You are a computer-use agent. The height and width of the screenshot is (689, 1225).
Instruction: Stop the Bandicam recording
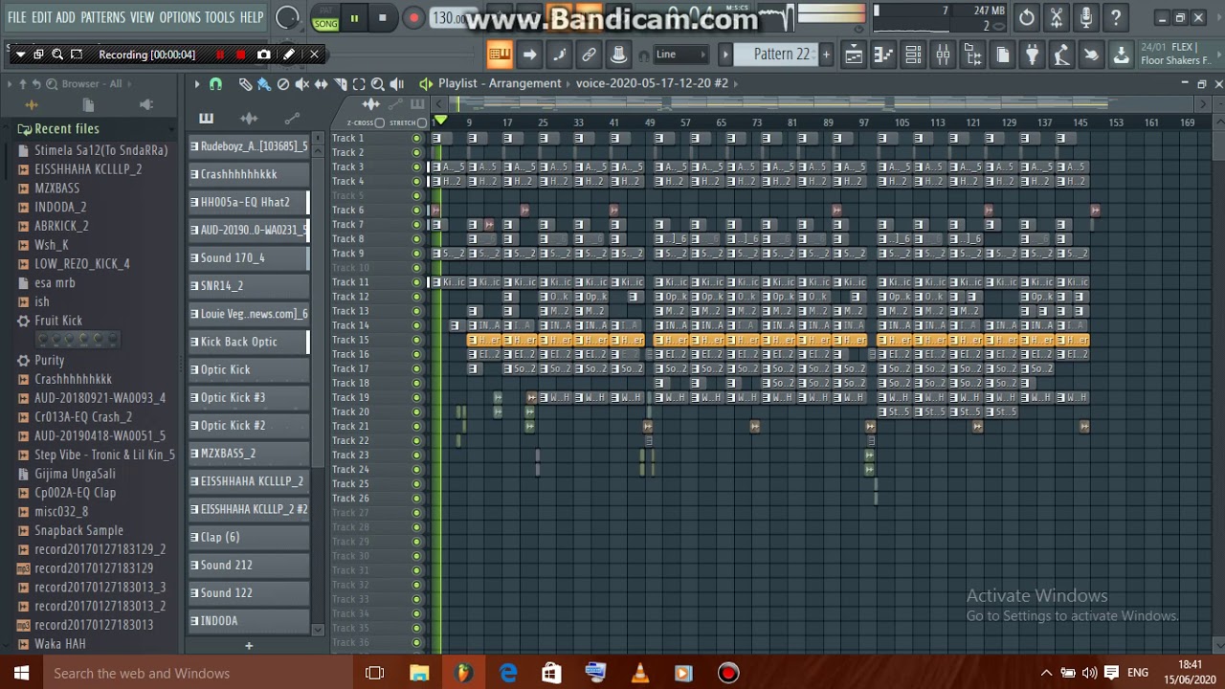click(x=239, y=55)
